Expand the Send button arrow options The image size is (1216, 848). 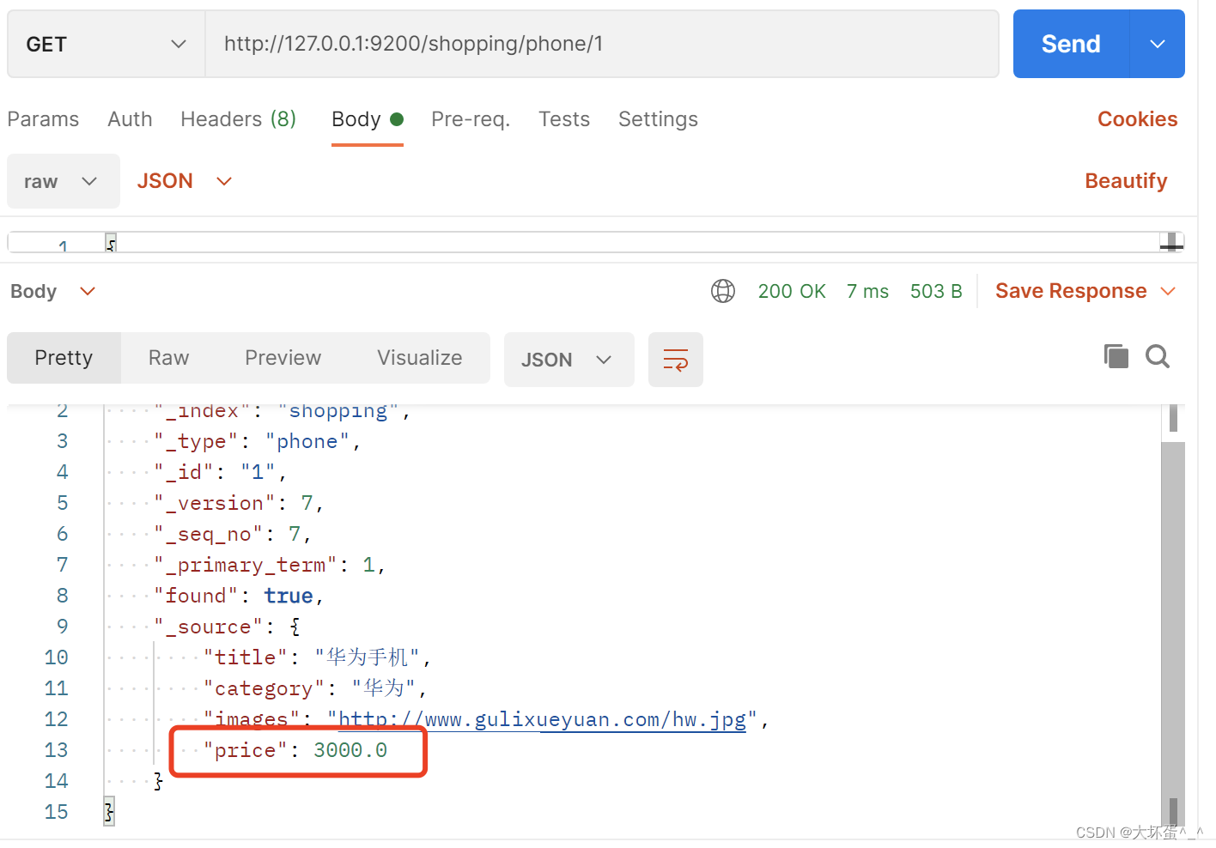[1158, 44]
